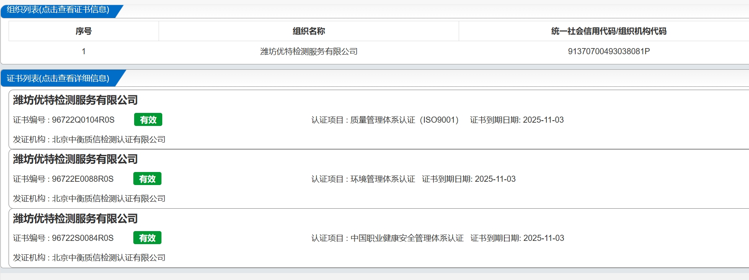The image size is (749, 280).
Task: Open the certificate card title for 96722Q0104R0S
Action: point(75,100)
